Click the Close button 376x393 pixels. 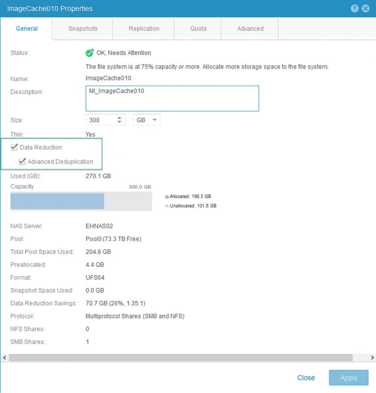click(x=306, y=378)
